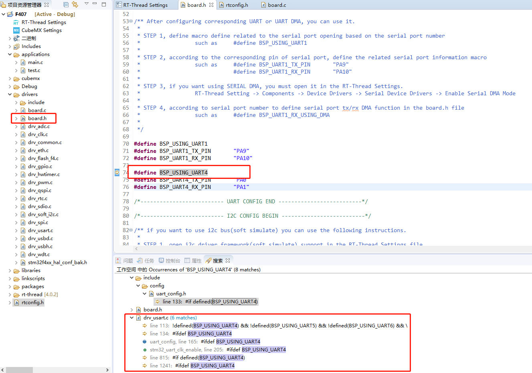The height and width of the screenshot is (373, 532).
Task: Click the board.c file icon in drivers
Action: click(23, 110)
